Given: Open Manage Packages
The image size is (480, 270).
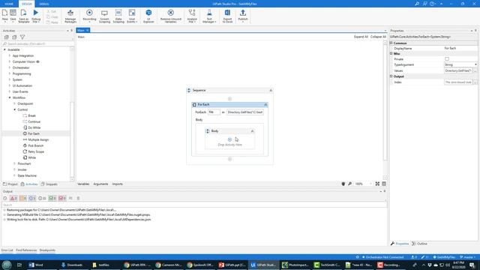Looking at the screenshot, I should 70,16.
